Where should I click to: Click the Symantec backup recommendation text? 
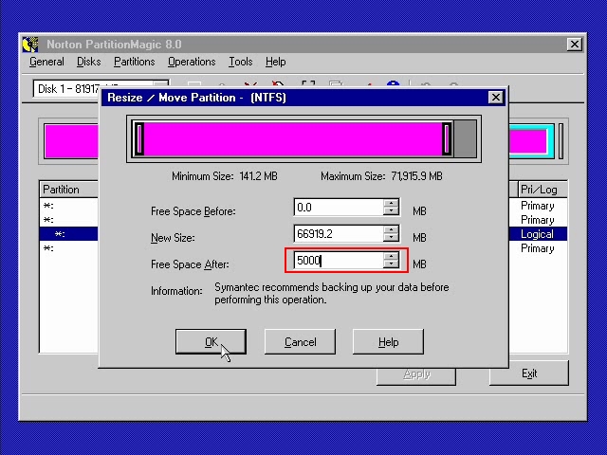[x=332, y=293]
